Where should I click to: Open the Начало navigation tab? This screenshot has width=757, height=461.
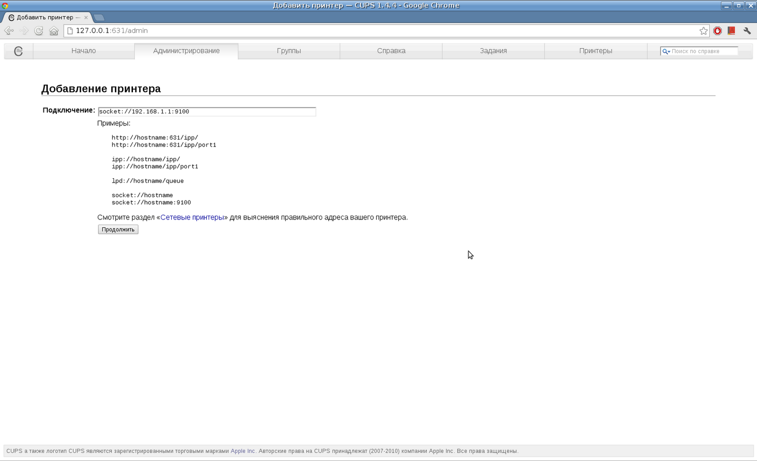click(84, 51)
